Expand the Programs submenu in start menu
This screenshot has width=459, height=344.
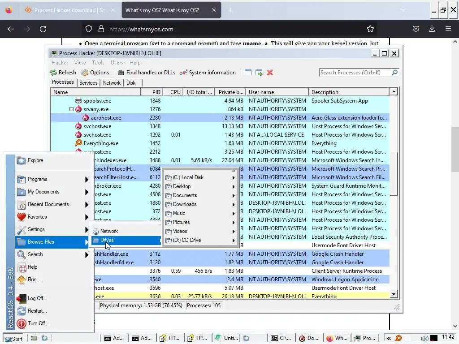[x=53, y=179]
